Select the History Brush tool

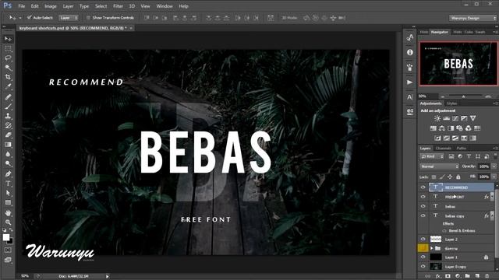8,126
